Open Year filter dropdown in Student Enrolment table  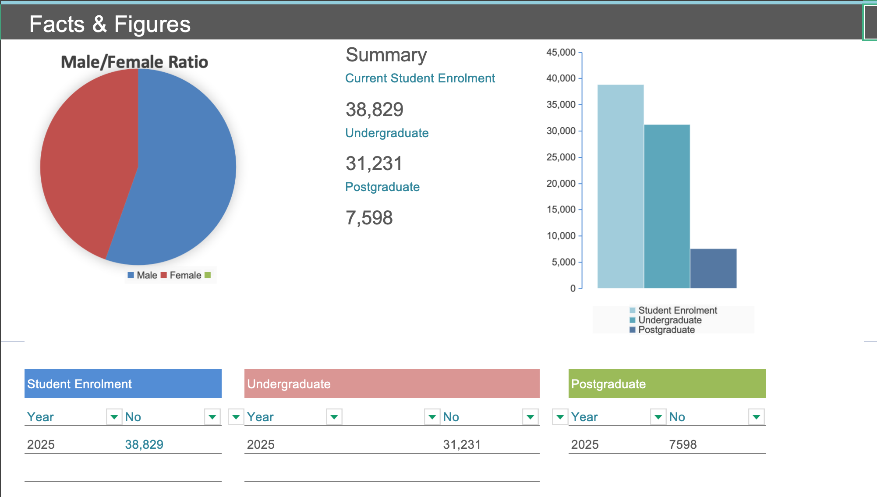[114, 417]
